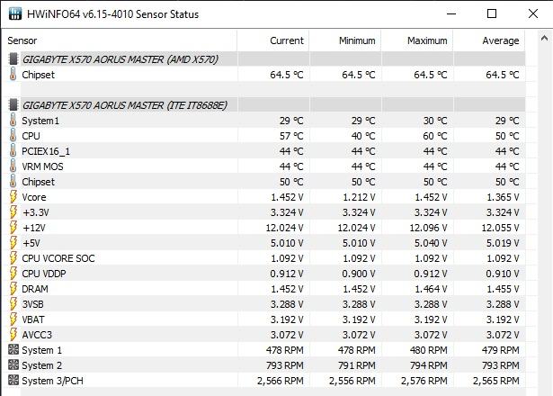Select the Vcore sensor row label
Screen dimensions: 553x396
coord(34,197)
